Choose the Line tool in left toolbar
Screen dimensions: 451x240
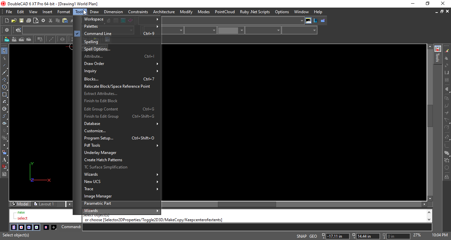click(x=4, y=65)
